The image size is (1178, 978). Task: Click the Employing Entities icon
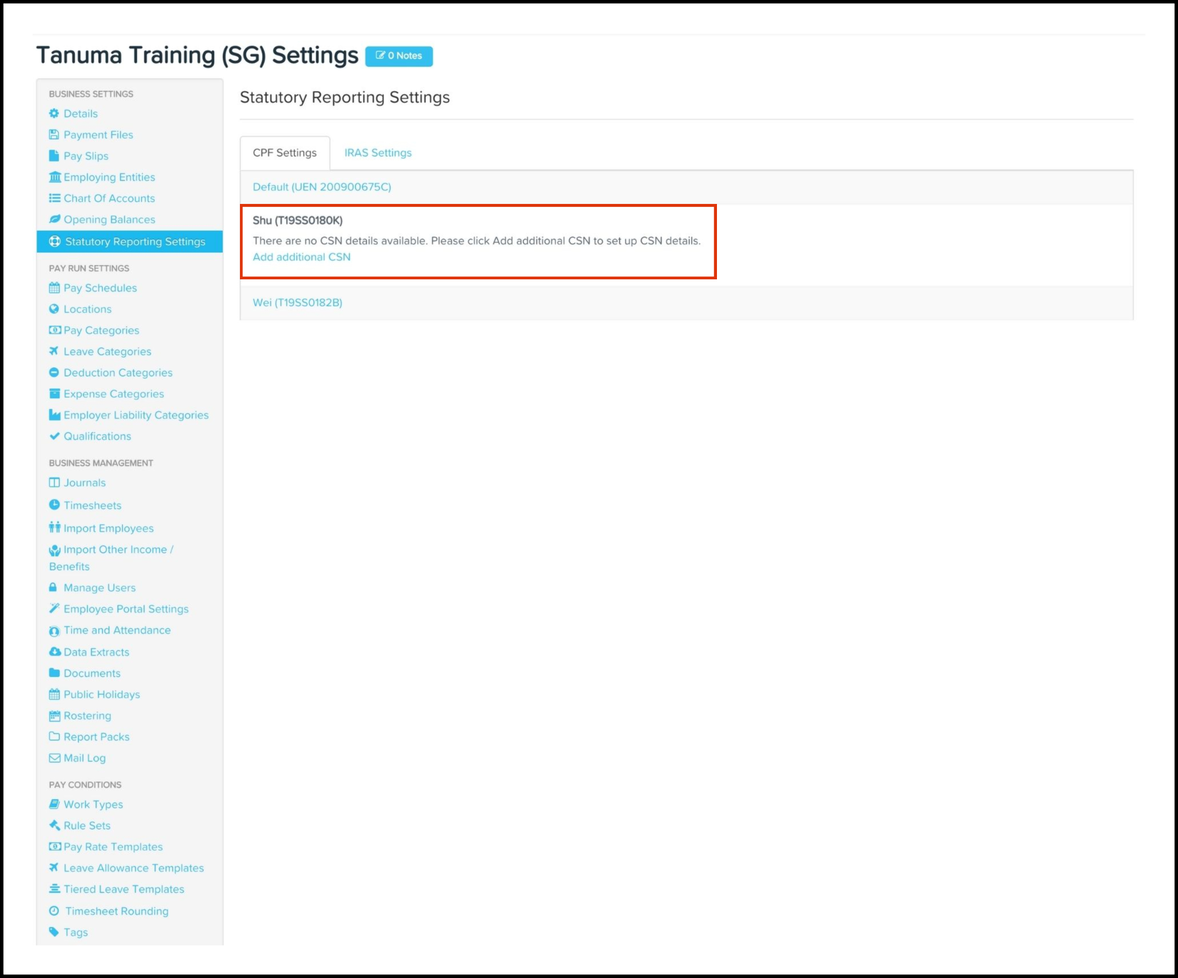click(52, 176)
